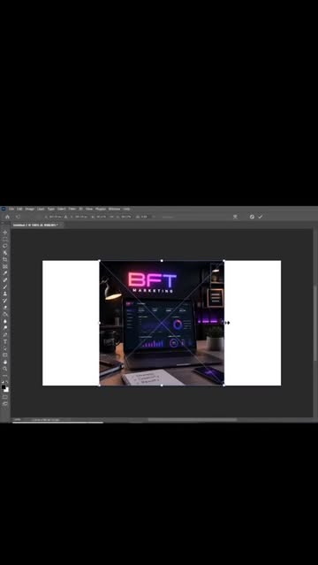Click the horizontal scrollbar below canvas
The height and width of the screenshot is (565, 318).
[193, 419]
